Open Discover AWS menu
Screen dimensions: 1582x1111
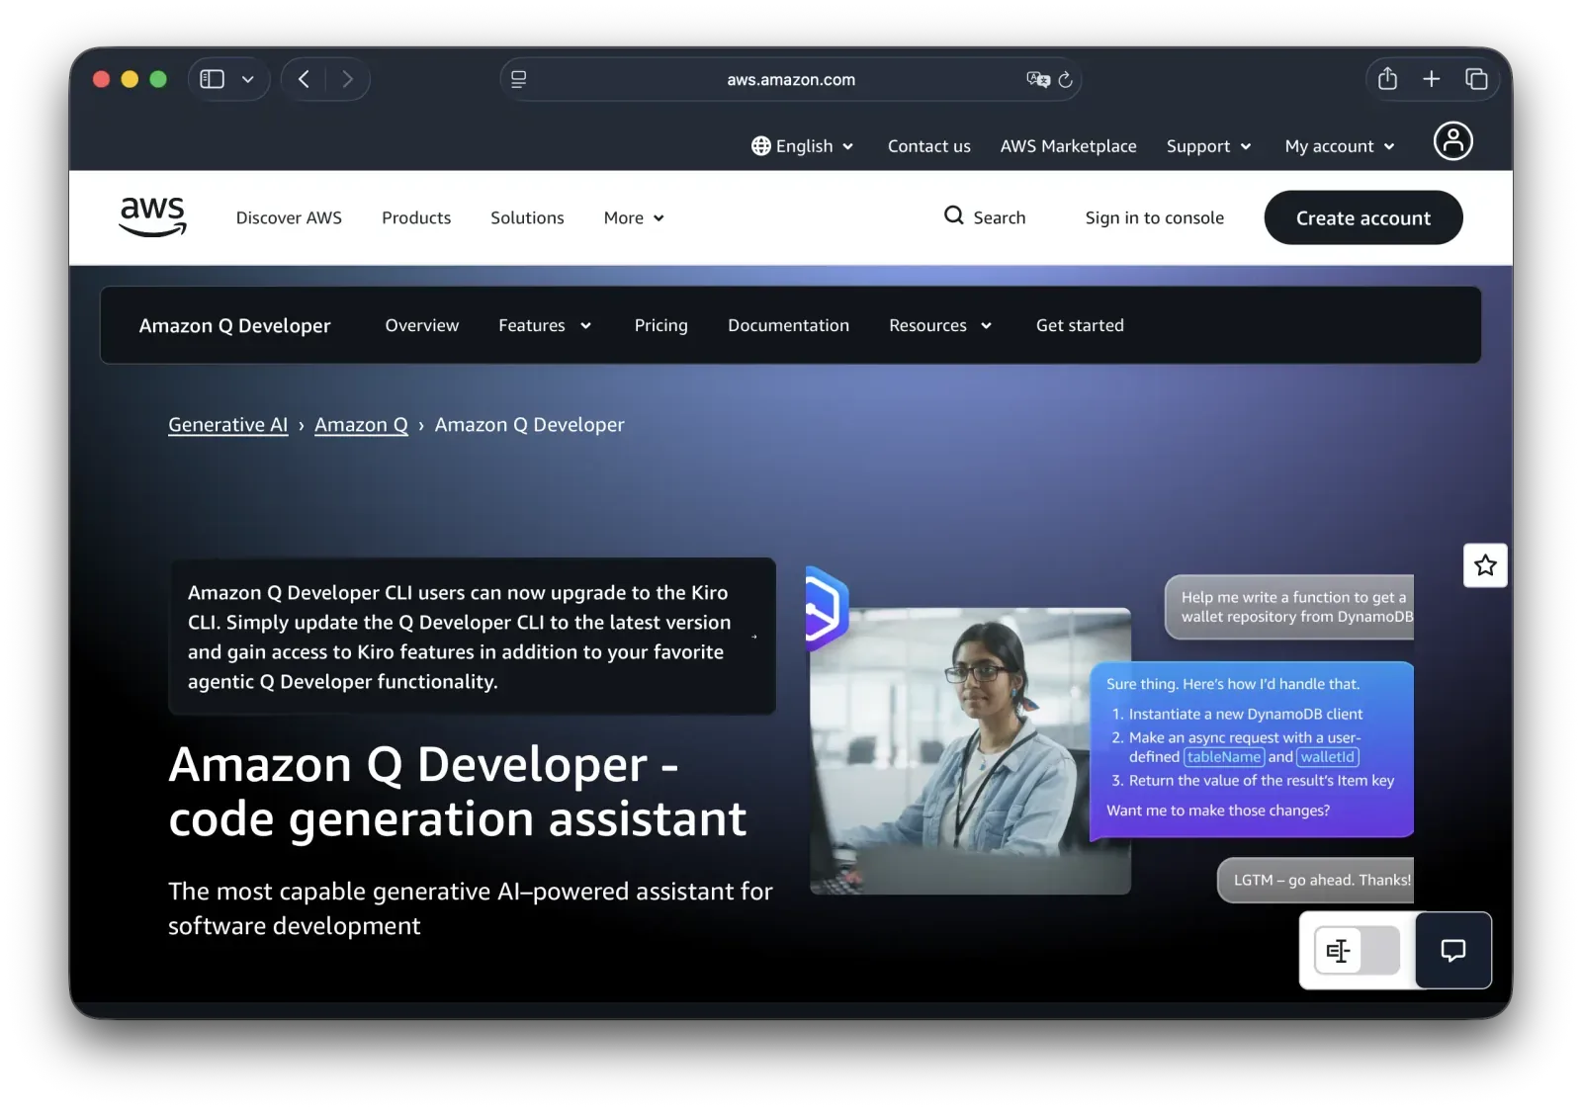tap(289, 217)
